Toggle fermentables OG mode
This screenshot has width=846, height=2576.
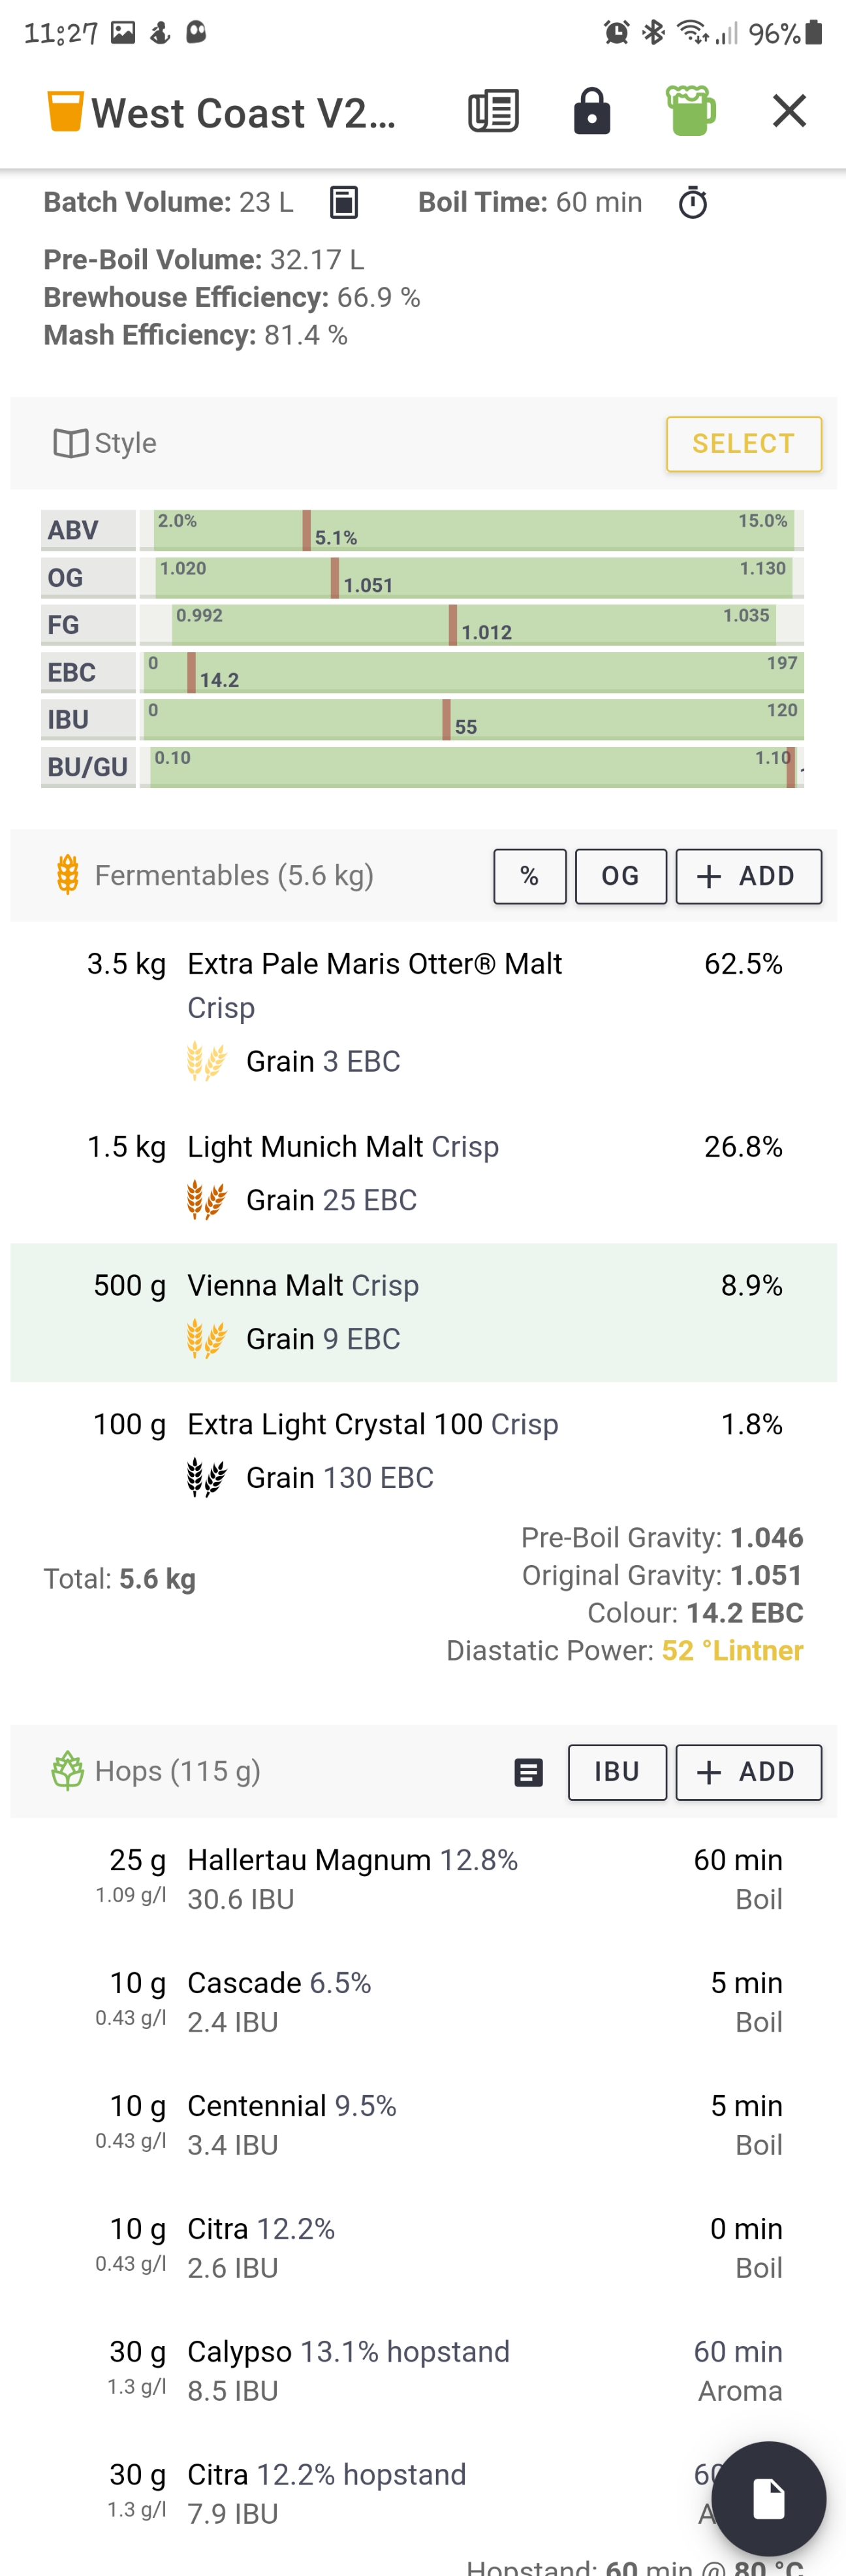[620, 876]
